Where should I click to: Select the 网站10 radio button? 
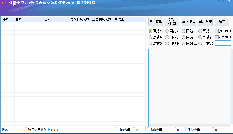pos(167,43)
